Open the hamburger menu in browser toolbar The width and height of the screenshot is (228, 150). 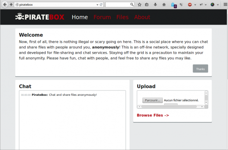pos(225,5)
